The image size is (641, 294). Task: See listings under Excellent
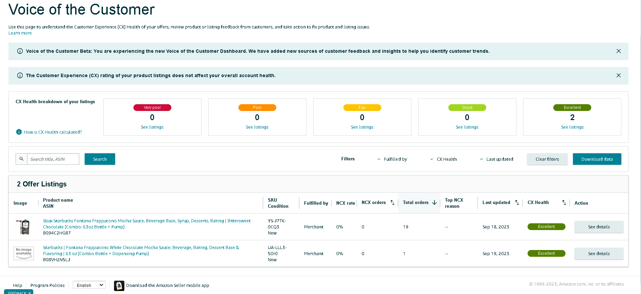[x=572, y=127]
